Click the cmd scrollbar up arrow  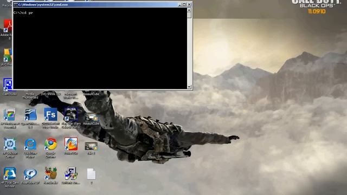click(189, 10)
